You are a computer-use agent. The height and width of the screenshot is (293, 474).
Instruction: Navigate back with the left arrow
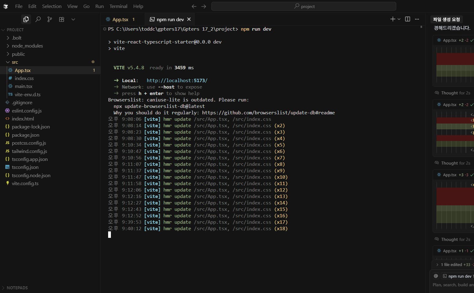pyautogui.click(x=194, y=6)
